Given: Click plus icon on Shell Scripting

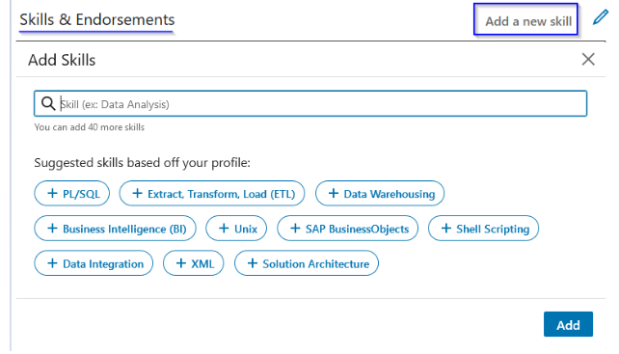Looking at the screenshot, I should pos(445,228).
